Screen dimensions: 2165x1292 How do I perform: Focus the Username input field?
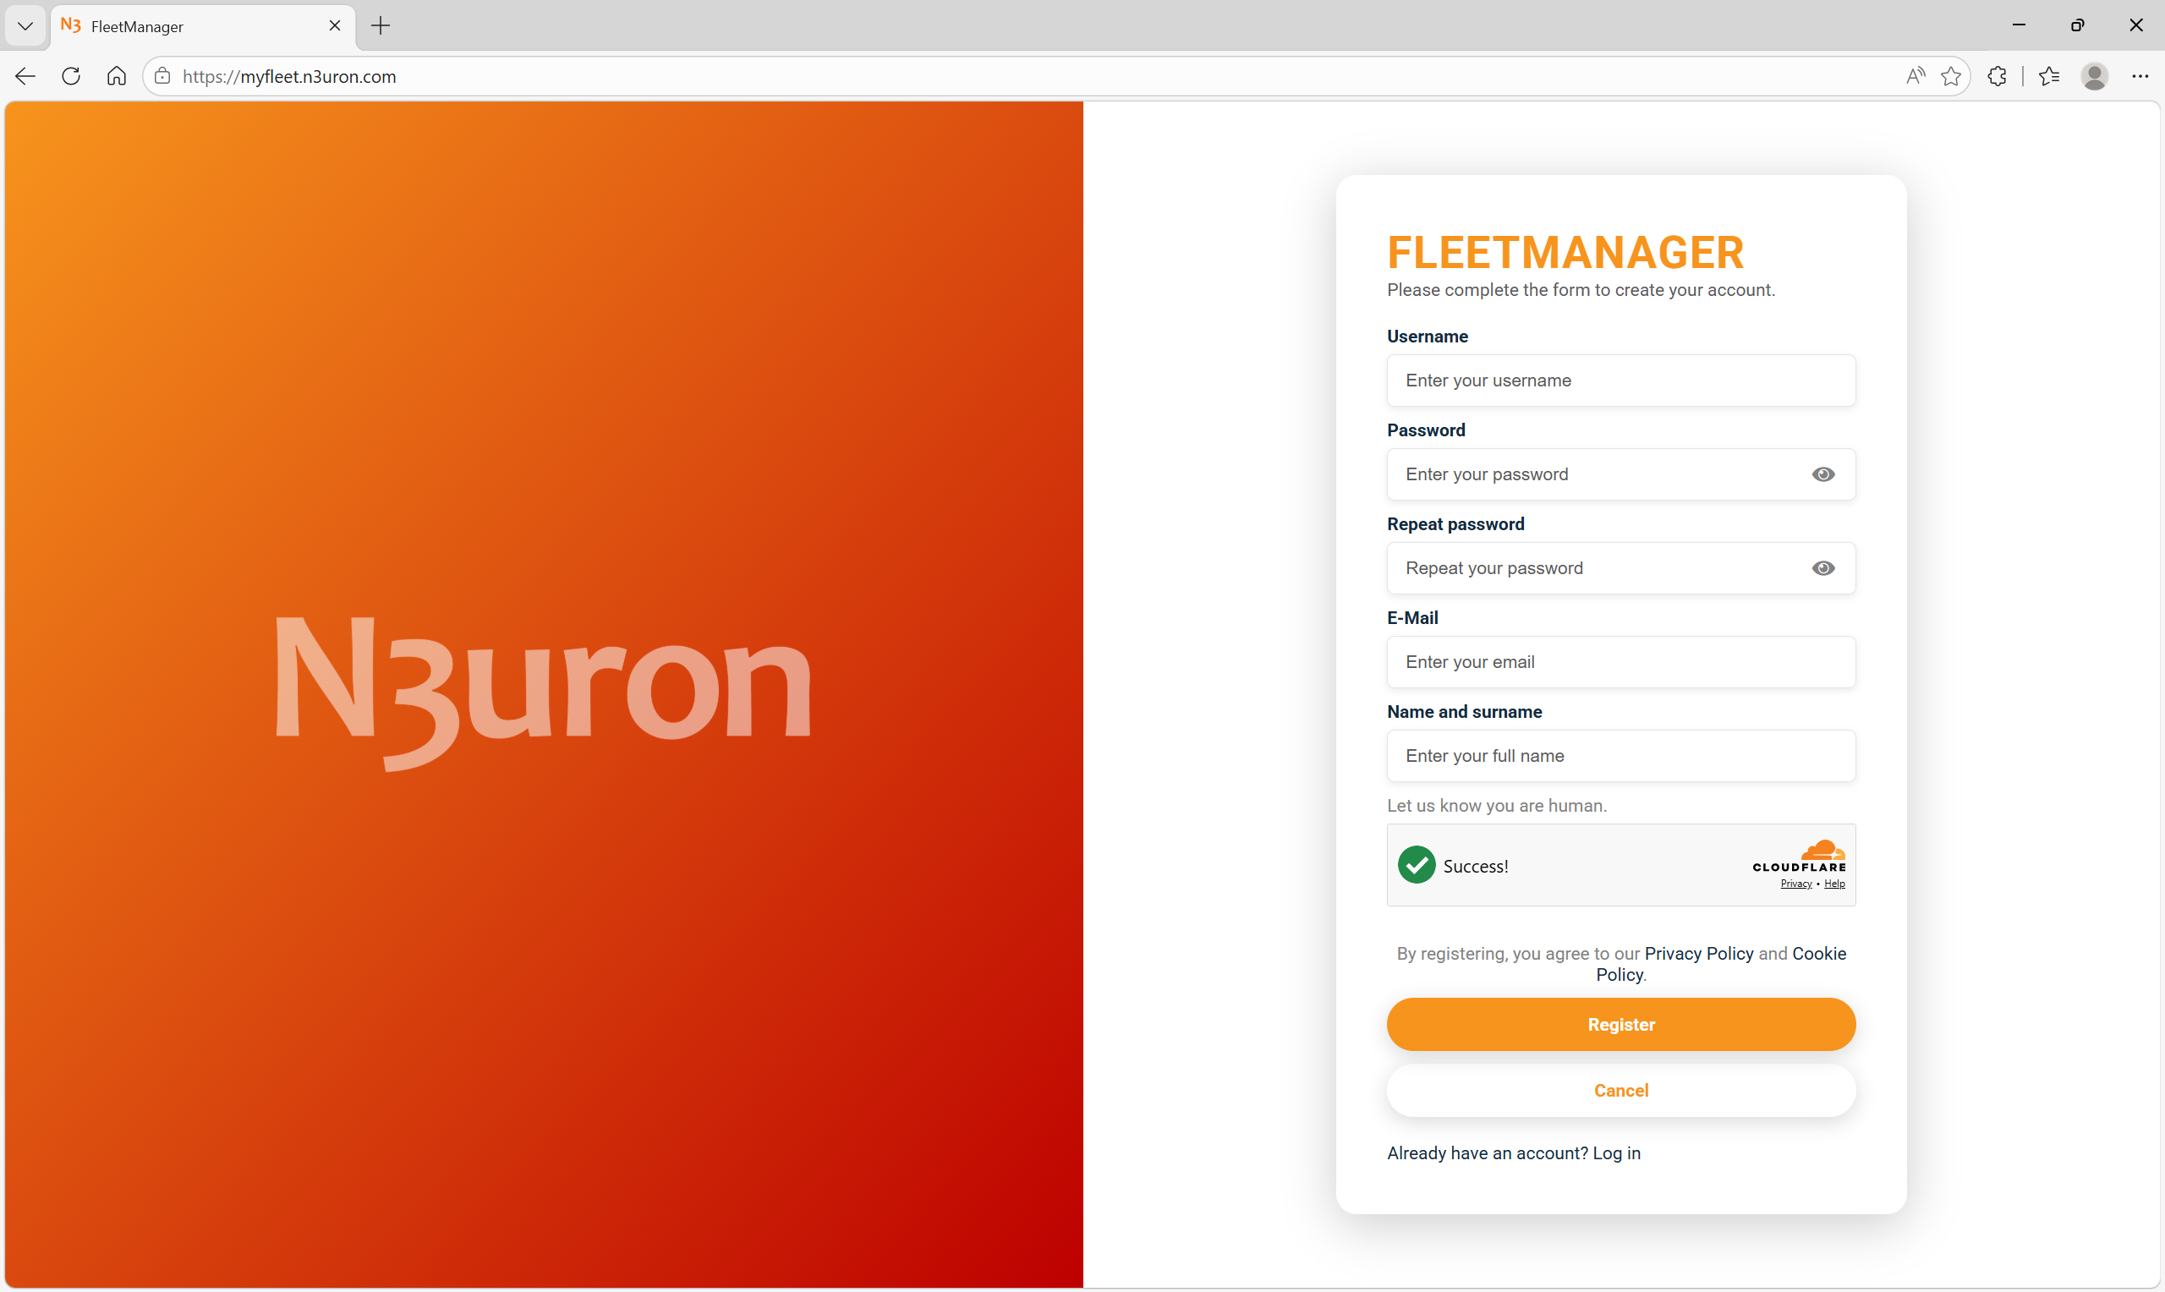click(1621, 380)
